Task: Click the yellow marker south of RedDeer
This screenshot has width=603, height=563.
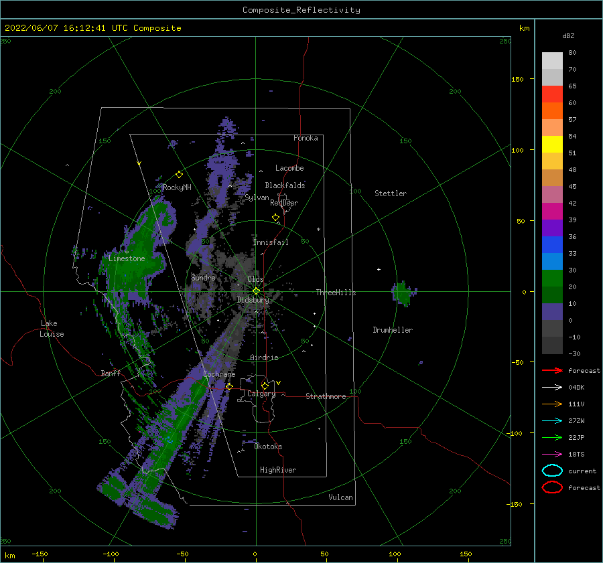Action: tap(275, 218)
